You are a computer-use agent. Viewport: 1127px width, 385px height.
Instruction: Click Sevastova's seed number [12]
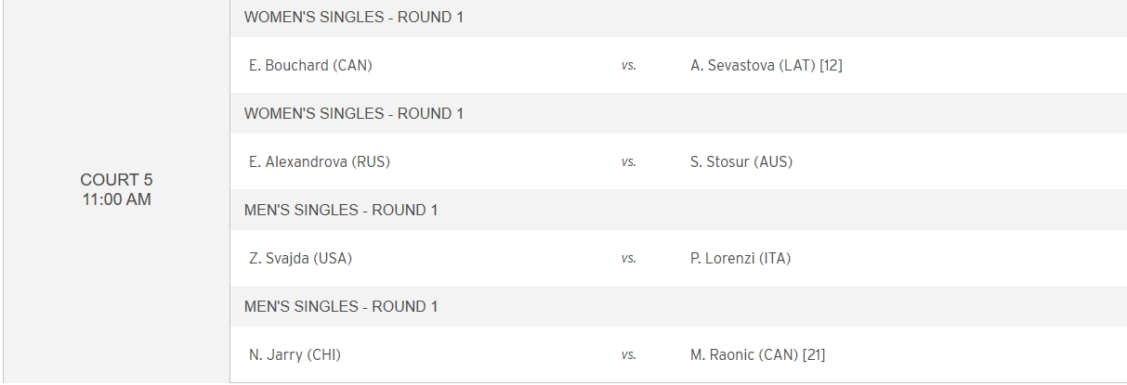832,65
